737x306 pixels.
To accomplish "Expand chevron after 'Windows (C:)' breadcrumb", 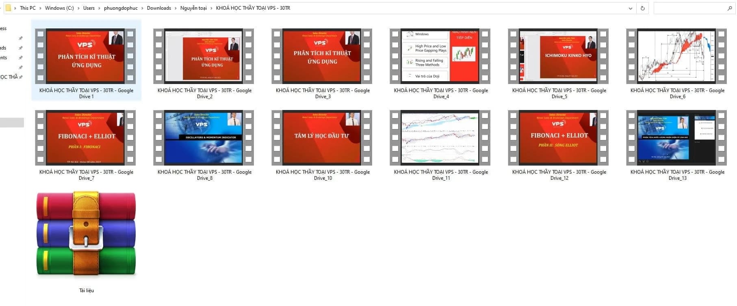I will coord(79,8).
